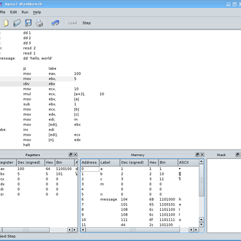Viewport: 241px width, 241px height.
Task: Click memory scrollbar bottom down arrow
Action: (x=201, y=224)
